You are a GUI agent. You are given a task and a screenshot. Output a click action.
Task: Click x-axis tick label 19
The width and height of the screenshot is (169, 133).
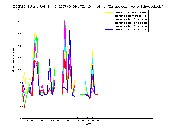67,121
